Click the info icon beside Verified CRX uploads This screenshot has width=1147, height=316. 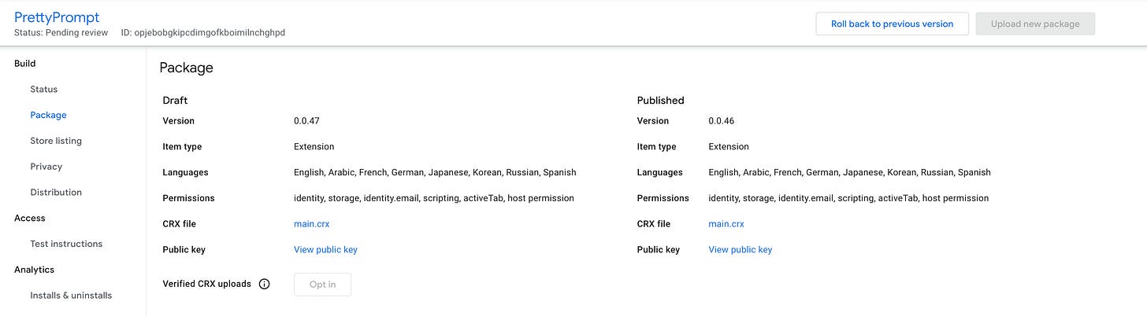point(265,285)
